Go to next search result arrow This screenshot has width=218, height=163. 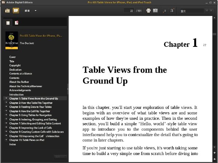(x=211, y=11)
